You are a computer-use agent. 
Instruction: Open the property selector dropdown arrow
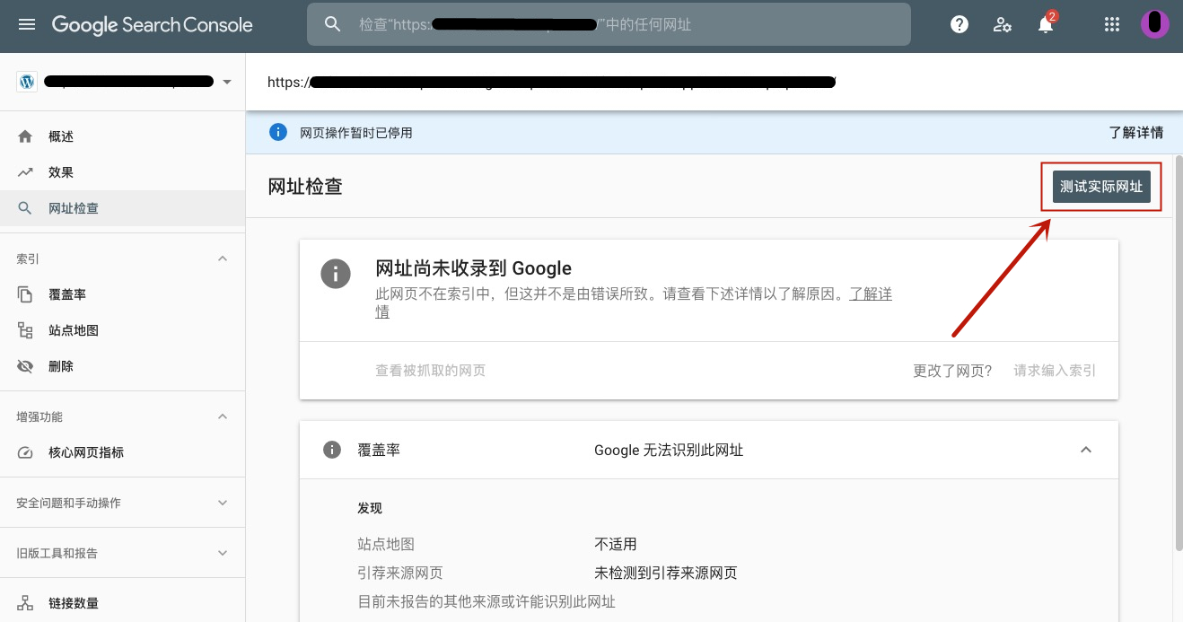227,82
